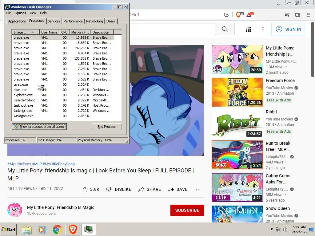The image size is (315, 236).
Task: Click the volume speaker tray icon
Action: tap(285, 229)
